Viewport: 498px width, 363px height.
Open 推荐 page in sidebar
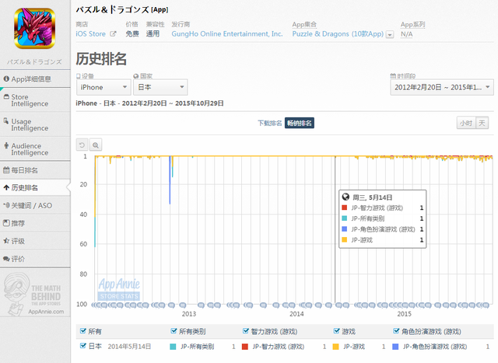coord(35,223)
